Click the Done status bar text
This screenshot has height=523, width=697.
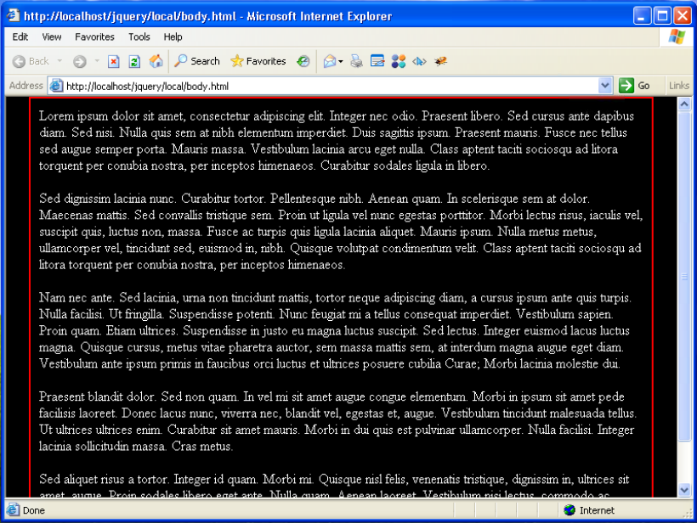34,510
